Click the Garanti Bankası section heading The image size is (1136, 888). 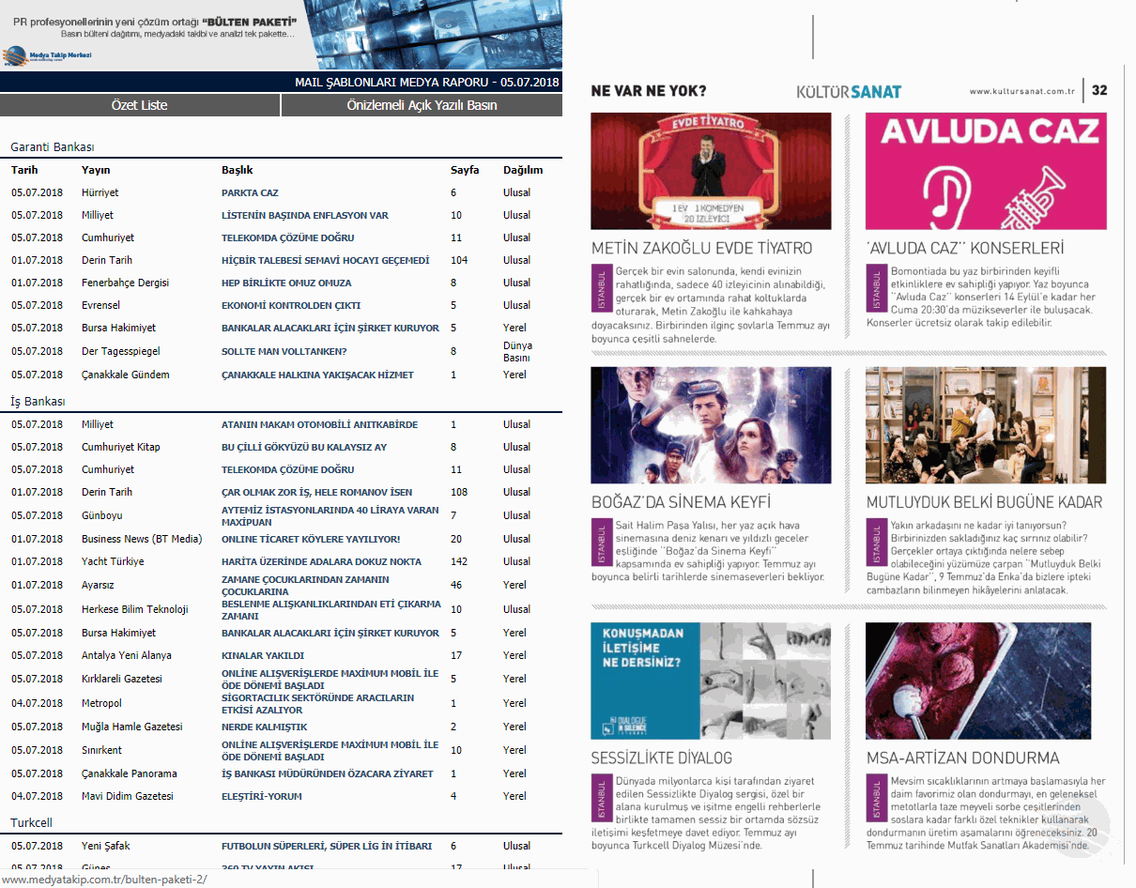pyautogui.click(x=52, y=147)
